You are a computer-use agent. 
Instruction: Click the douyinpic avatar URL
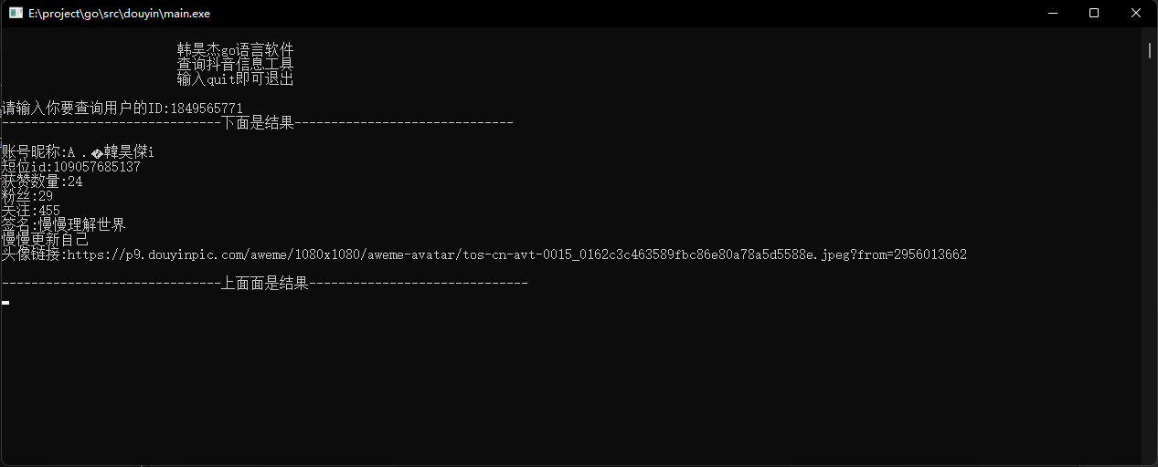point(516,254)
